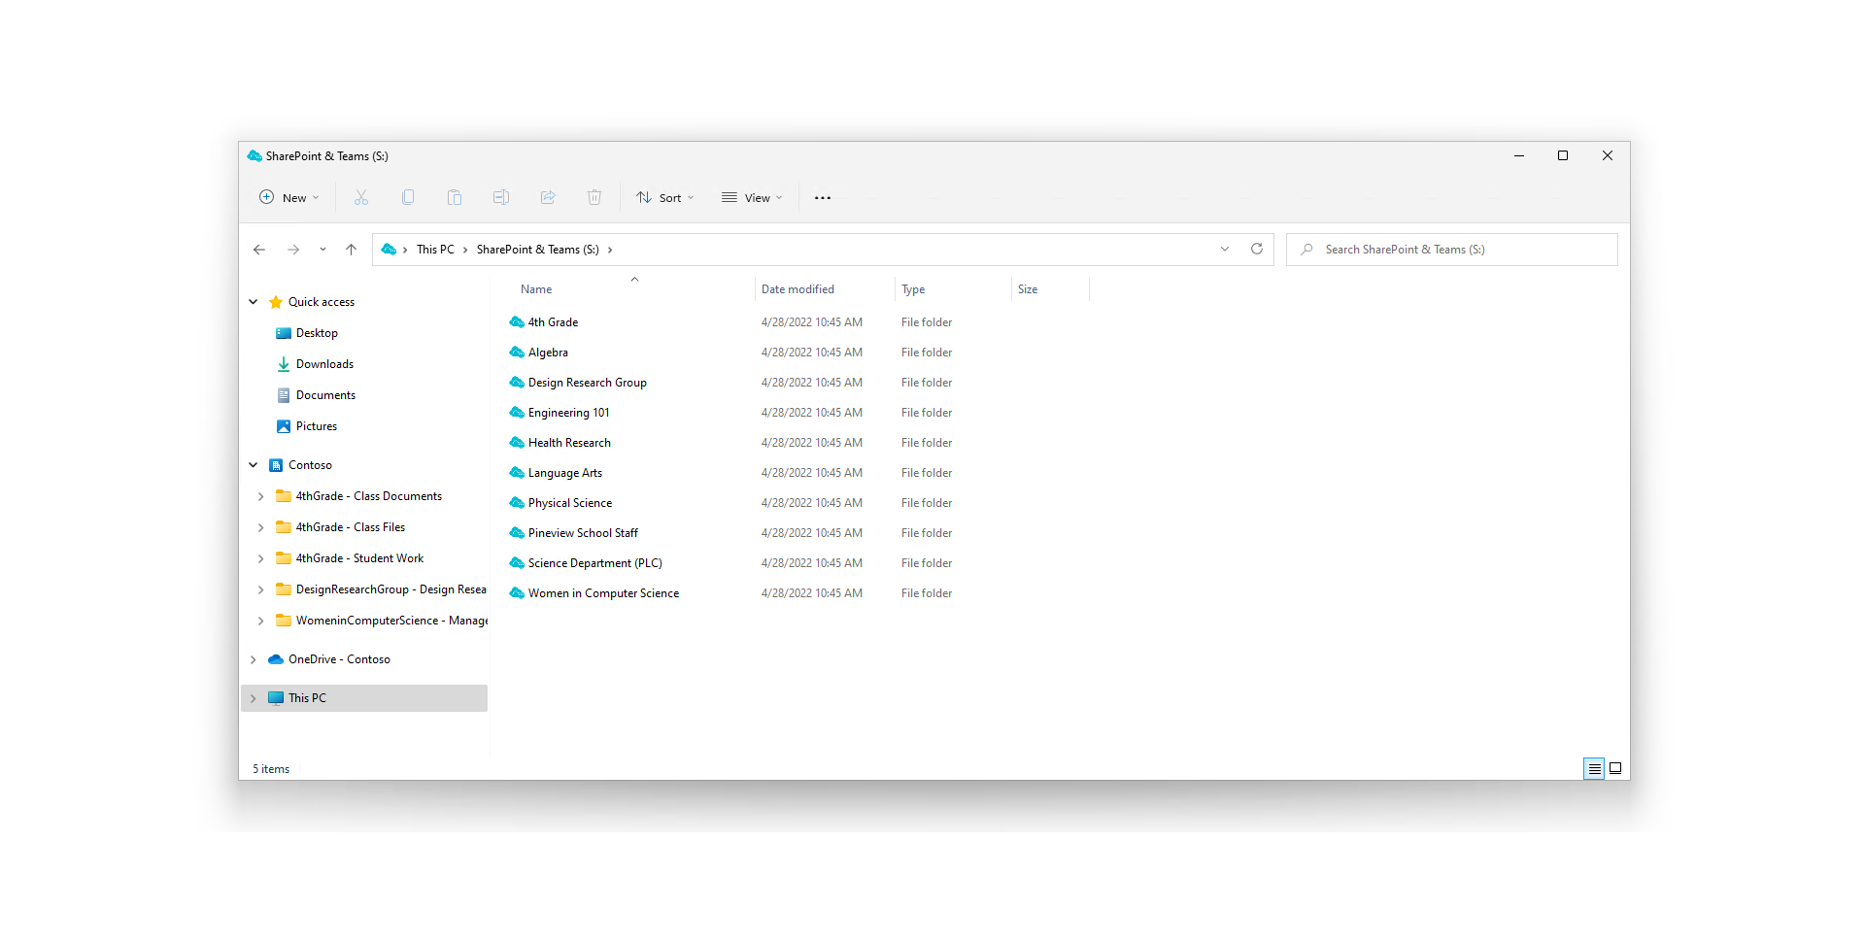Screen dimensions: 1865x942
Task: Click the Share icon in toolbar
Action: pyautogui.click(x=548, y=198)
